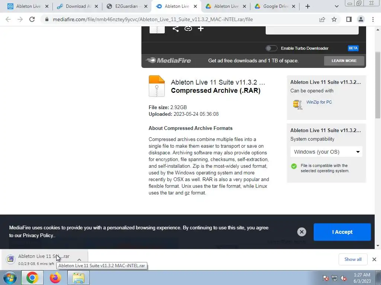Click the 'File size: 2.92GB' text
This screenshot has height=285, width=381.
(168, 107)
